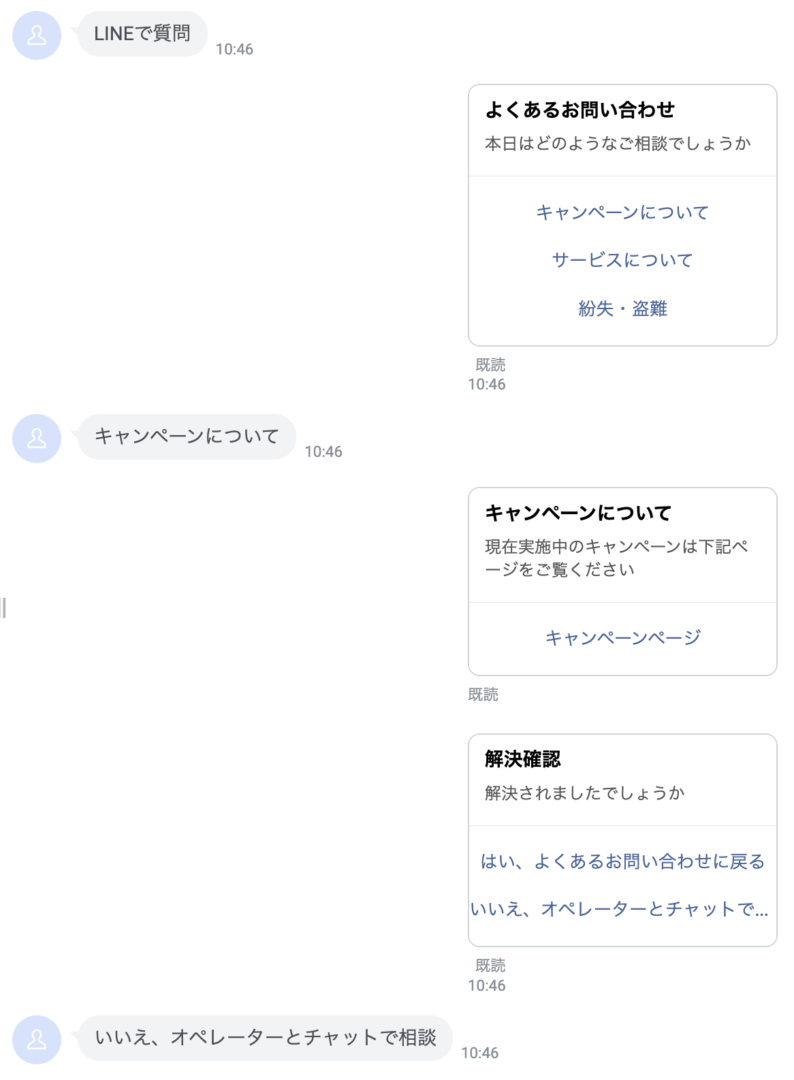
Task: Open the キャンペーンページ link
Action: [x=622, y=638]
